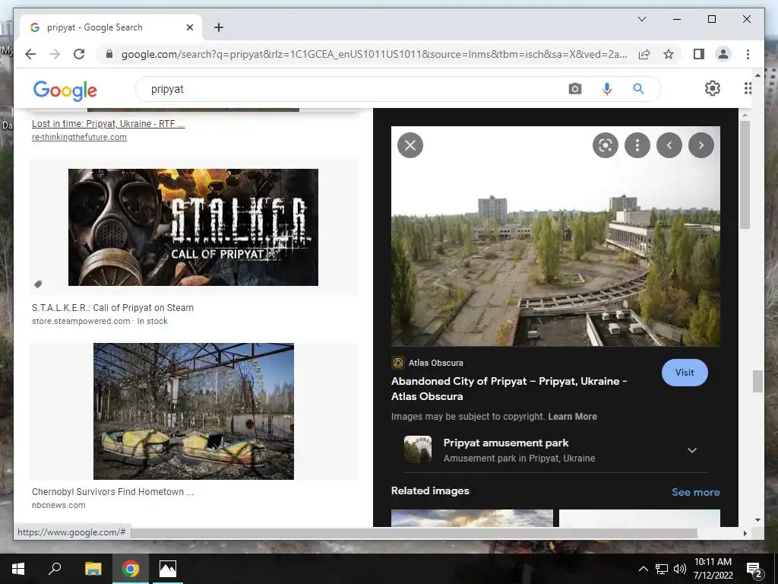Close the pripyat Google Search tab
Screen dimensions: 778x584
pyautogui.click(x=189, y=27)
